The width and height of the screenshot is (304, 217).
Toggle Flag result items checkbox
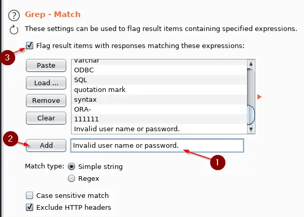coord(30,45)
